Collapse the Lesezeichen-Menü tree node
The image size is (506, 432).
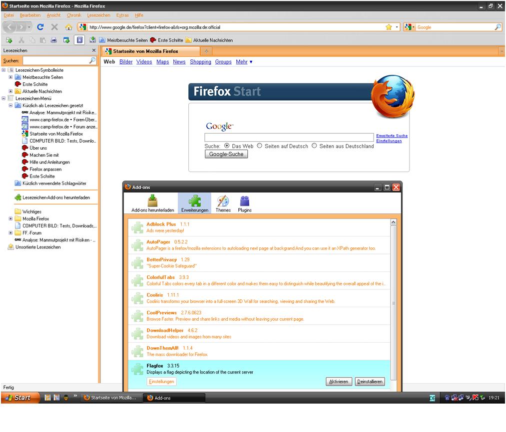[3, 98]
